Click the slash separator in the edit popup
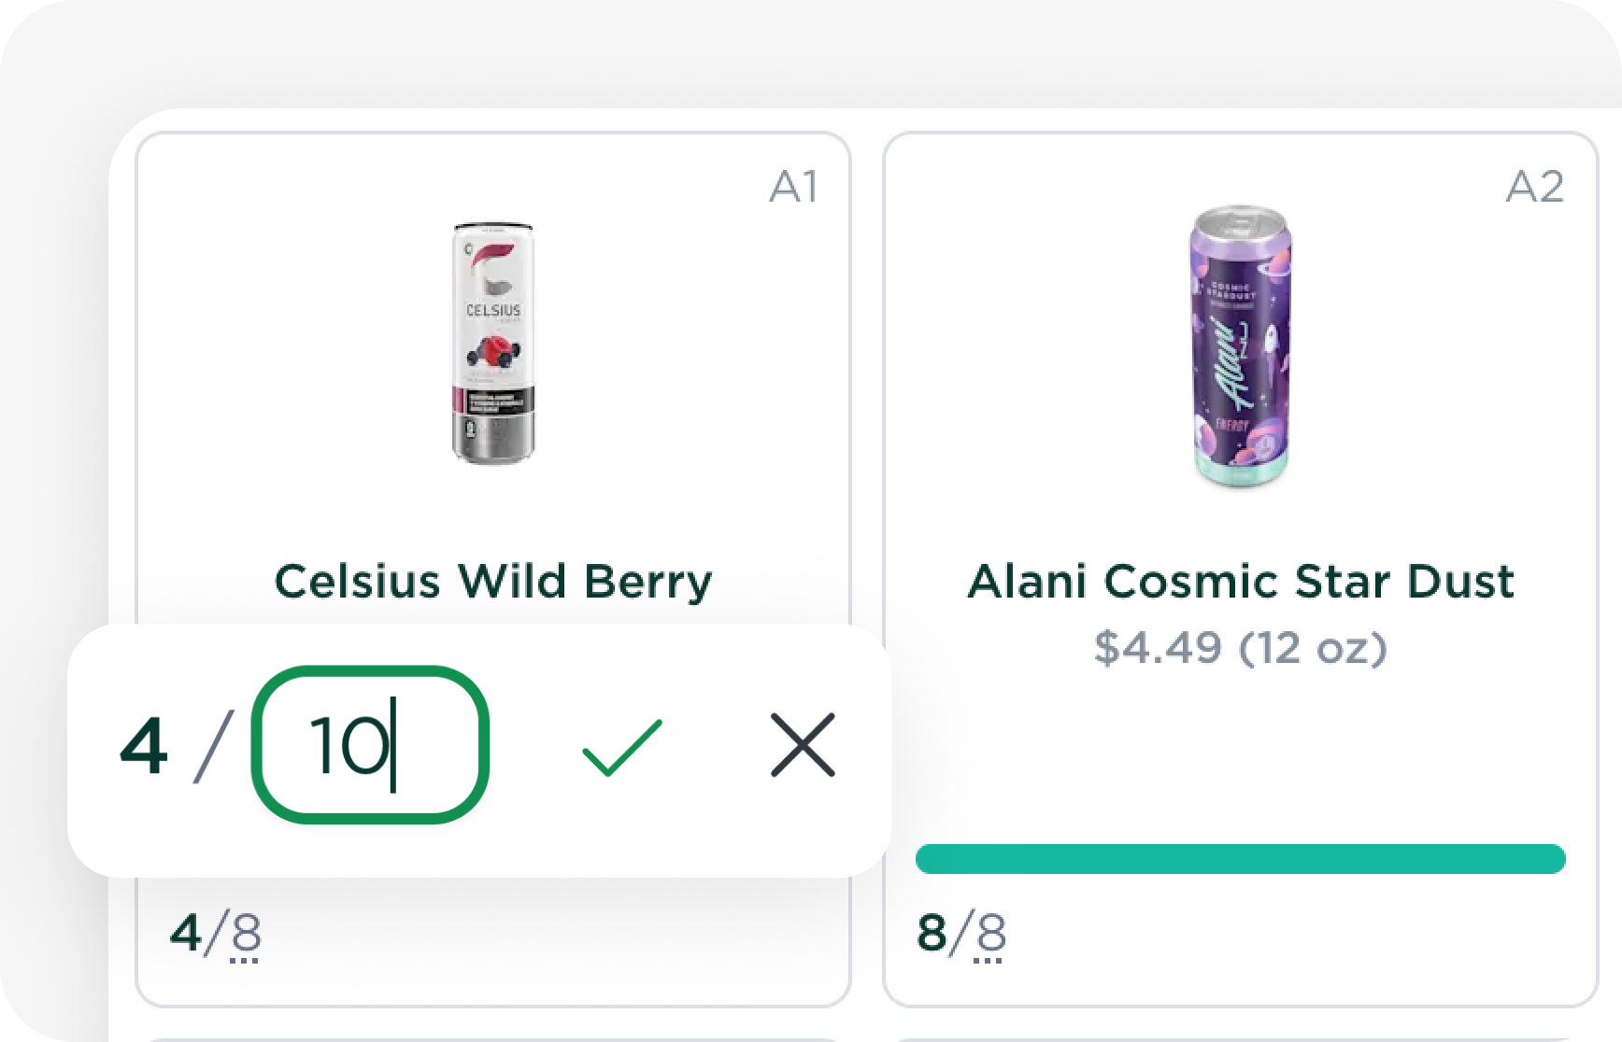This screenshot has width=1622, height=1042. pos(213,747)
